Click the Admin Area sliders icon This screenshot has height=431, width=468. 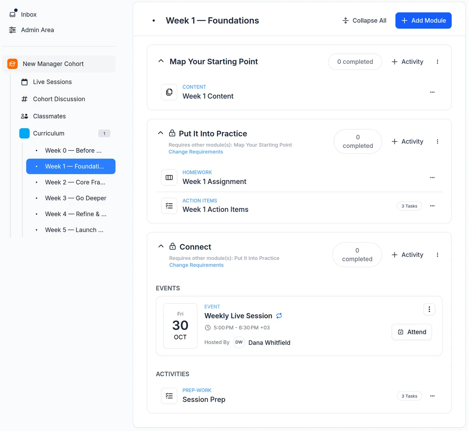(x=12, y=30)
